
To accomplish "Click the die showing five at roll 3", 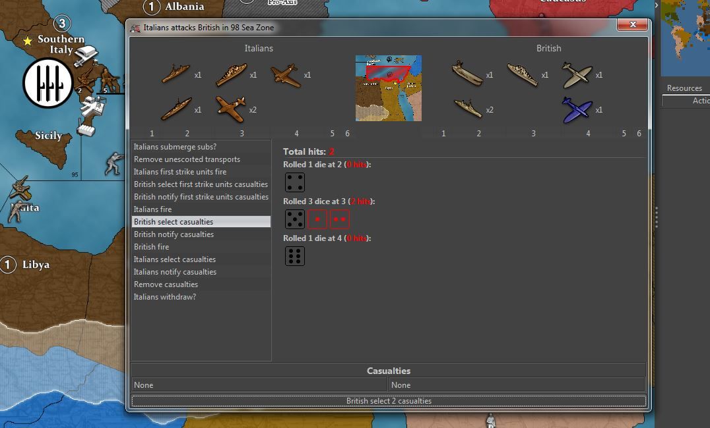I will coord(295,219).
